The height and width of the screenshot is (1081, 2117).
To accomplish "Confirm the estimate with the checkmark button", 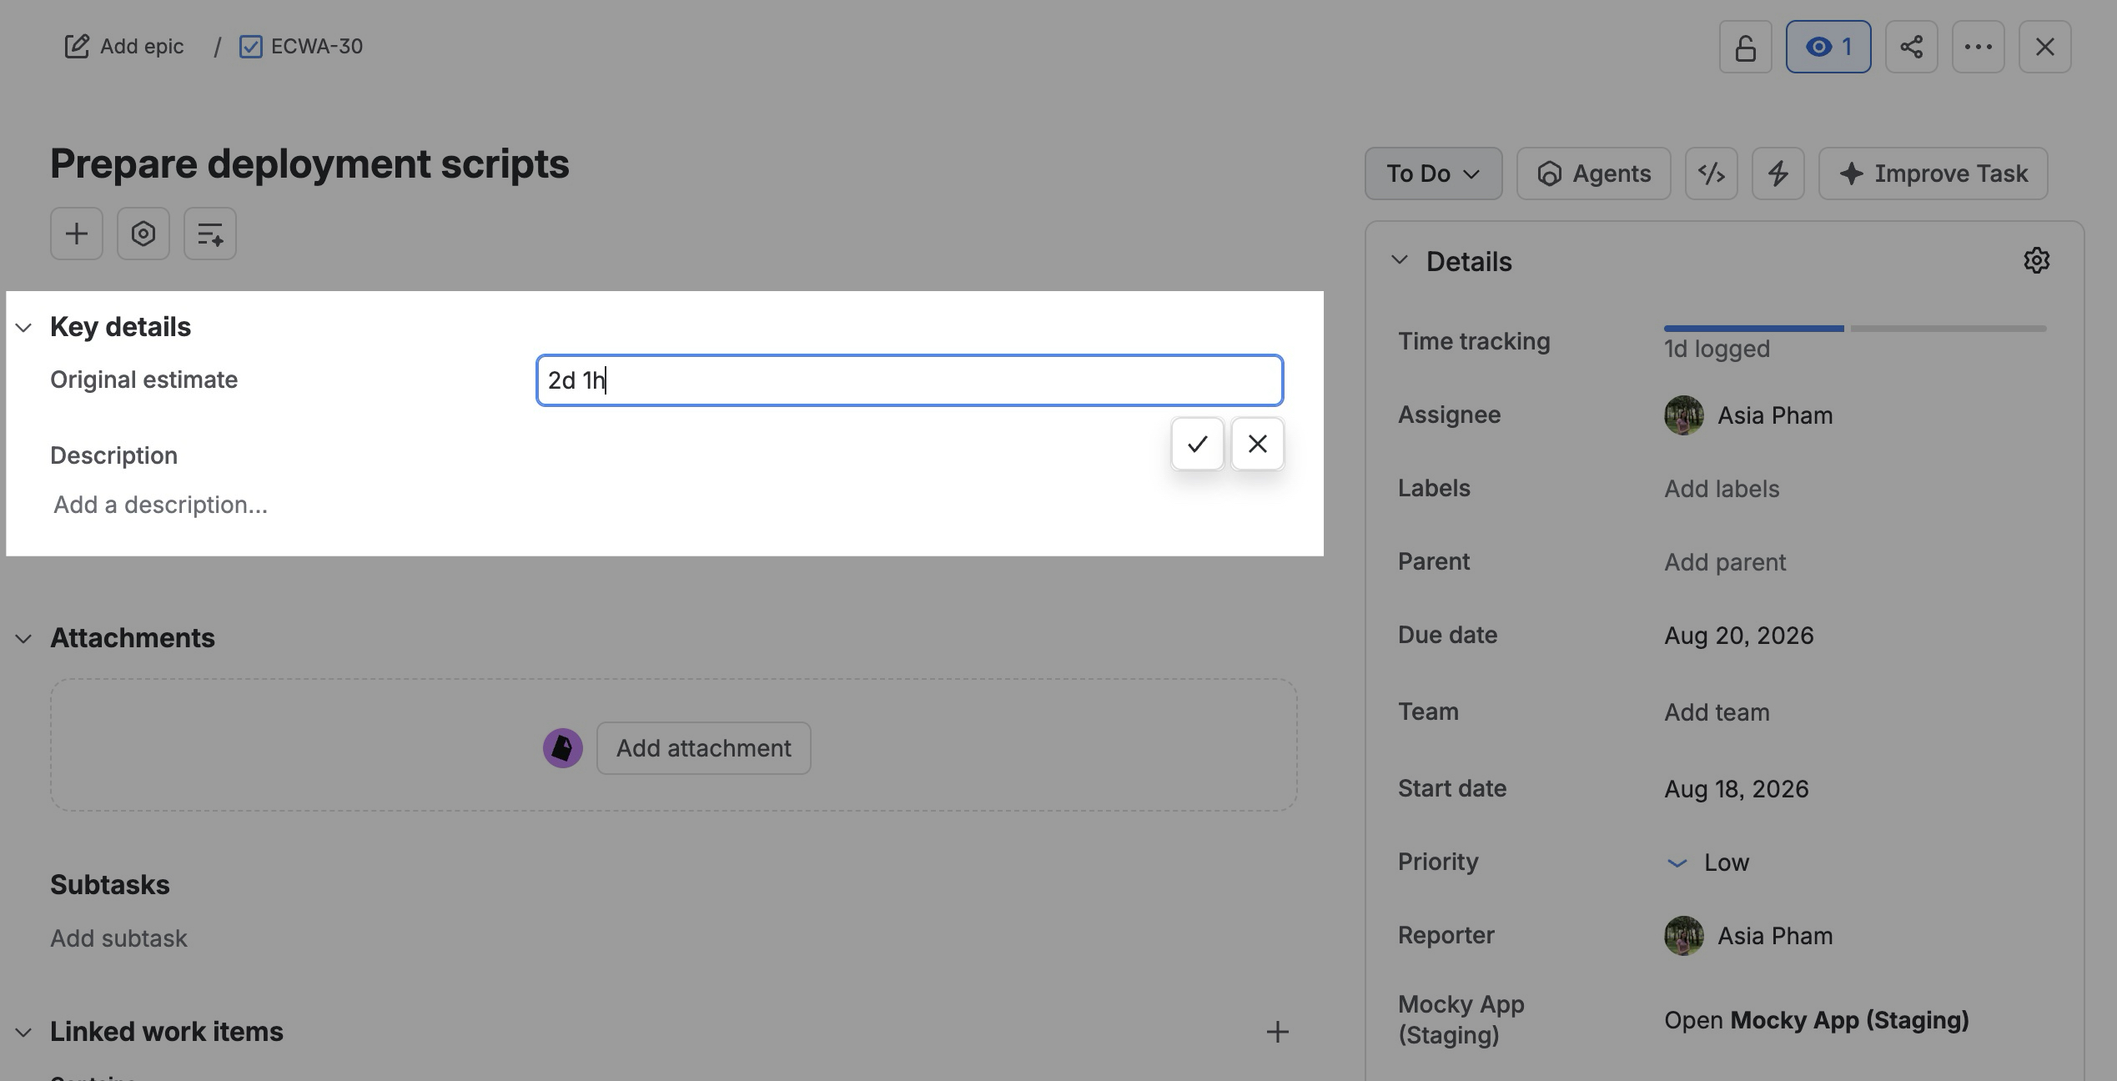I will [x=1197, y=444].
